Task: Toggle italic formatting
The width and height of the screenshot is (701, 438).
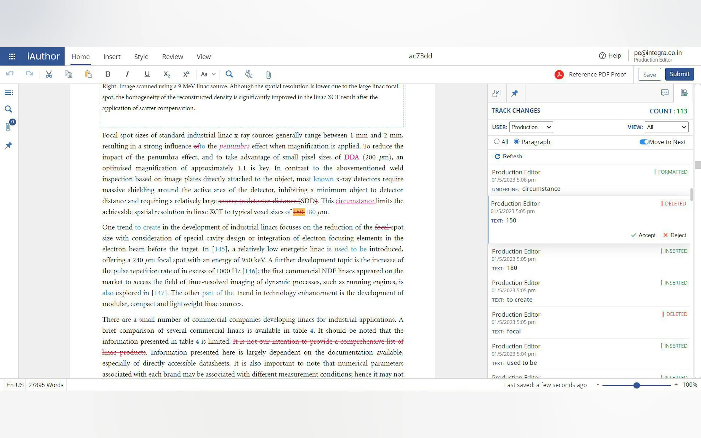Action: 127,74
